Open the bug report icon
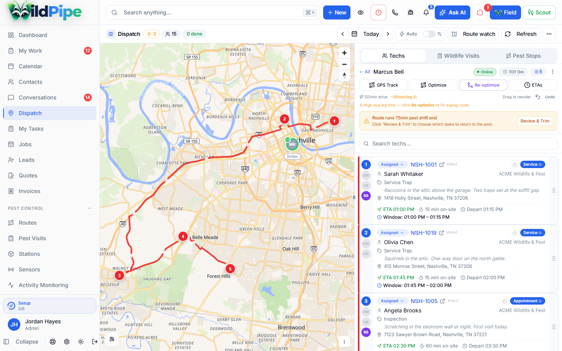 tap(411, 12)
